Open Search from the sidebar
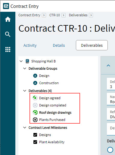Image resolution: width=115 pixels, height=155 pixels. point(8,34)
